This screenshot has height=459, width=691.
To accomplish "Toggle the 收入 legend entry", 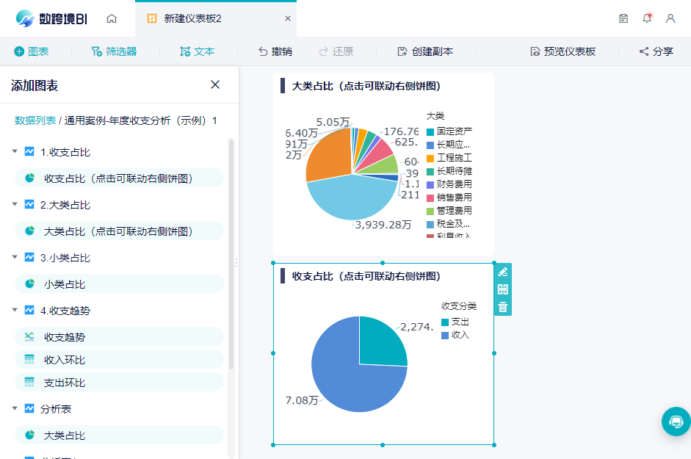I will coord(455,335).
